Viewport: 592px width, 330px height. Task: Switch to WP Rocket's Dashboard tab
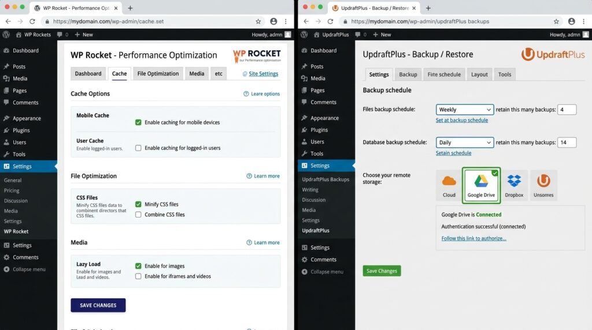[x=88, y=74]
